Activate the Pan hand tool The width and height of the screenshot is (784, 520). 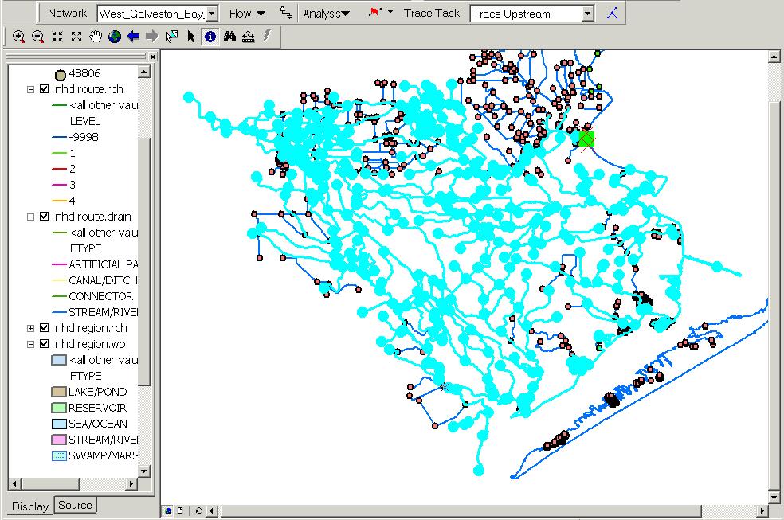tap(96, 37)
